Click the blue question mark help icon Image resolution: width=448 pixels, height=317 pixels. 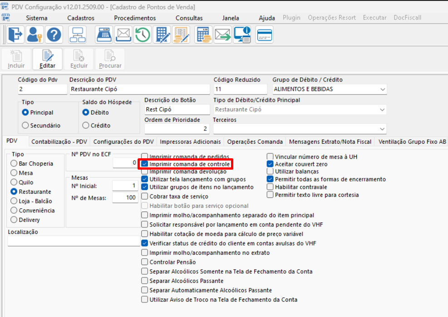tap(54, 35)
